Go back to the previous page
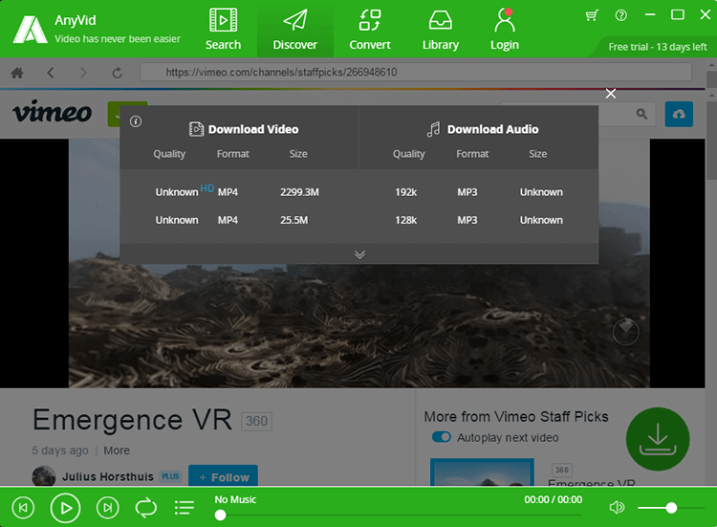This screenshot has width=717, height=527. point(51,73)
